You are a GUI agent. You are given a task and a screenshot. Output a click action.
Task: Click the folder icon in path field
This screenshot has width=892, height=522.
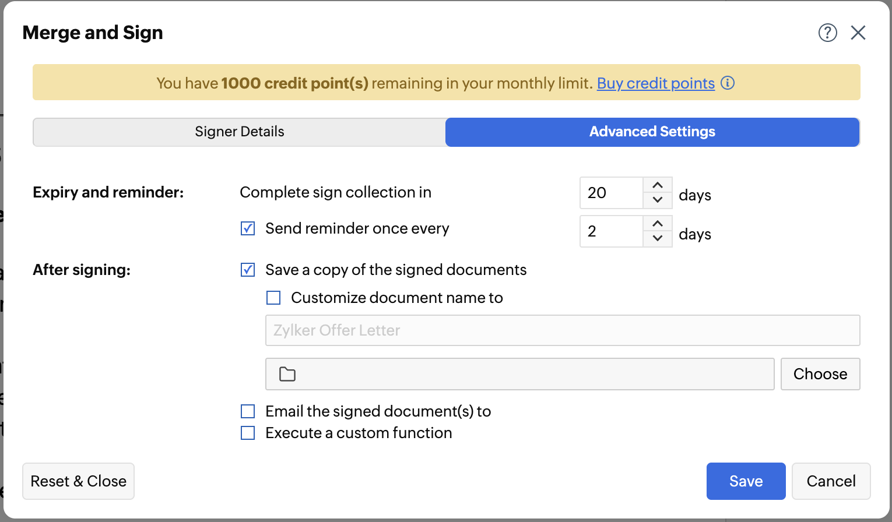pyautogui.click(x=287, y=374)
